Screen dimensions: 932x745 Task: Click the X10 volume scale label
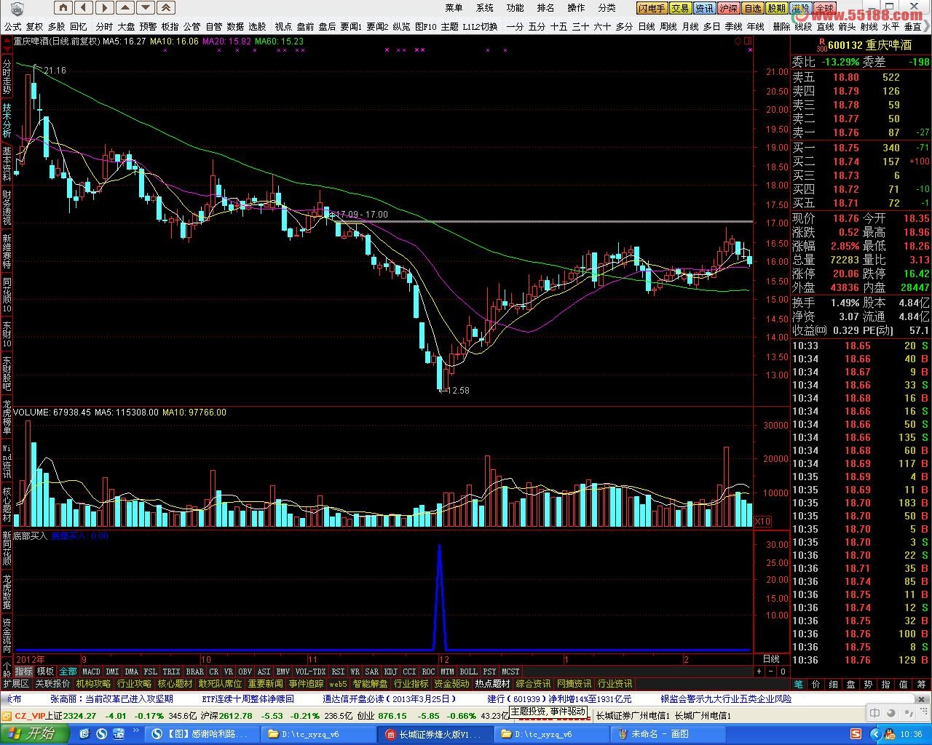tap(762, 522)
